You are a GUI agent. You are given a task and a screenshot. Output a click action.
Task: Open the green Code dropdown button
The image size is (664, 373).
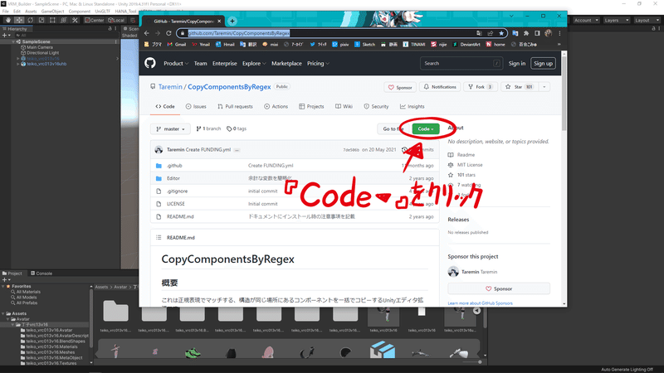pyautogui.click(x=426, y=128)
